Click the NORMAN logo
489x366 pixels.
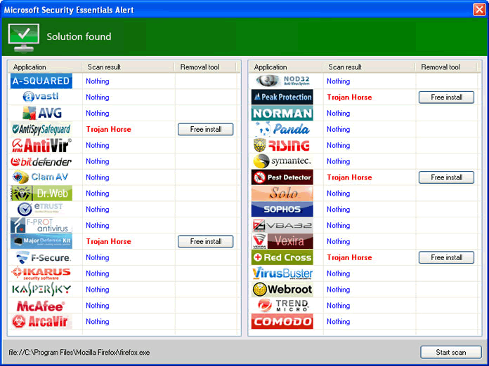click(282, 113)
